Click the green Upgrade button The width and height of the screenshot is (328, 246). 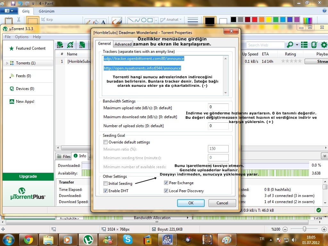(28, 176)
